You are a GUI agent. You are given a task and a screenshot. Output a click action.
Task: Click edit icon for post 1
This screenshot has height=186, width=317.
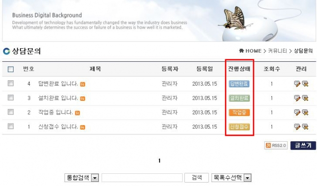[297, 127]
